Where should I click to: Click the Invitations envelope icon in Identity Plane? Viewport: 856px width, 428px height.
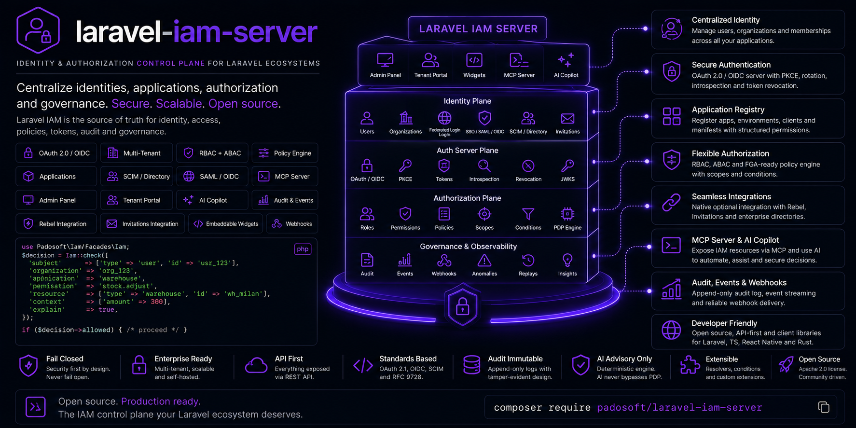[567, 118]
